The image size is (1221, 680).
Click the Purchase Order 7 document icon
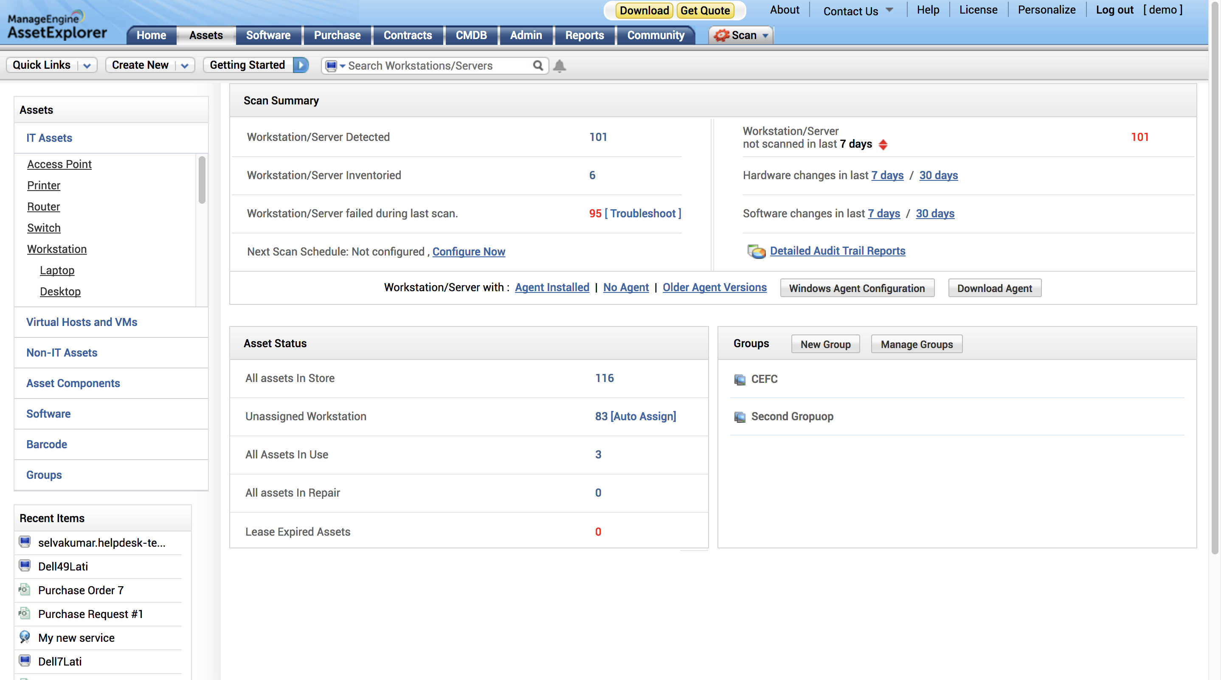click(x=25, y=590)
